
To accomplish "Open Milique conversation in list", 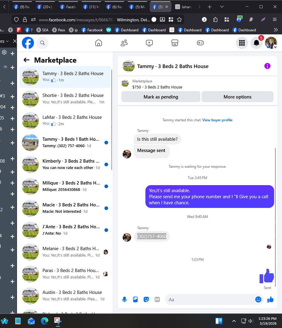I will tap(65, 186).
